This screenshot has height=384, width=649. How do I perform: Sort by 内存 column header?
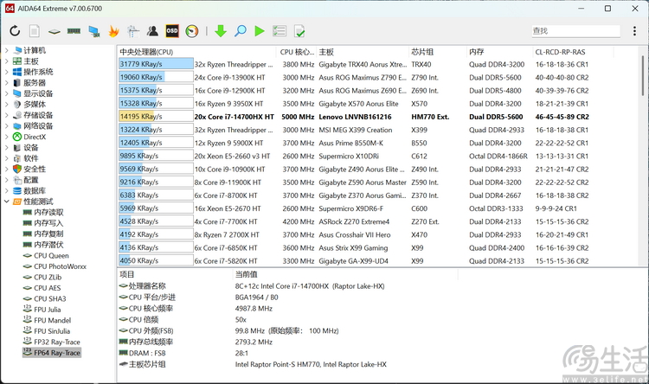coord(499,52)
